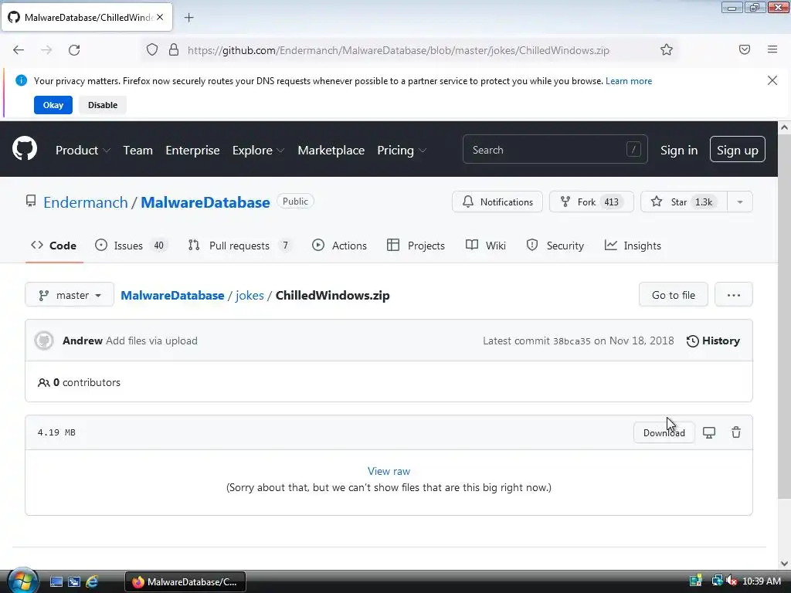Click Sign in link
The image size is (791, 593).
(x=679, y=151)
